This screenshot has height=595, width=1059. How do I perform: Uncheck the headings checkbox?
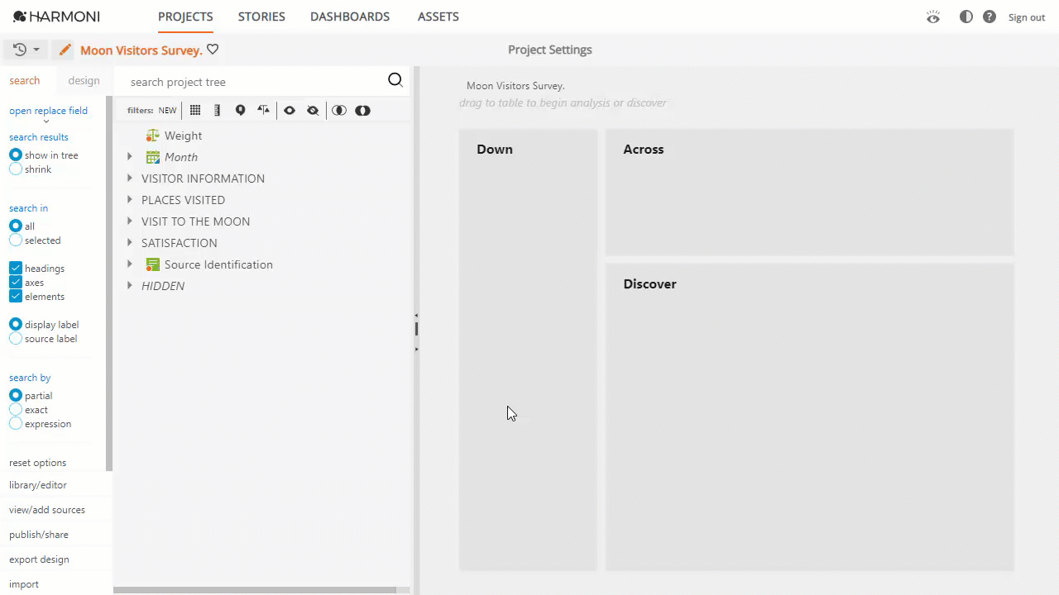[16, 268]
